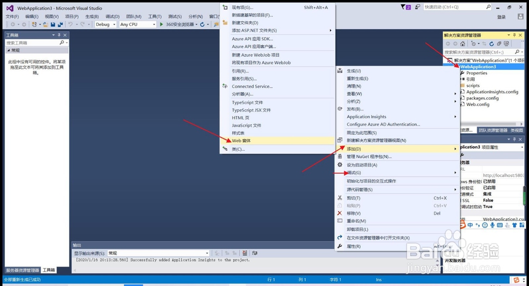Viewport: 529px width, 286px height.
Task: Click the Clear All icon in Output panel
Action: [244, 253]
